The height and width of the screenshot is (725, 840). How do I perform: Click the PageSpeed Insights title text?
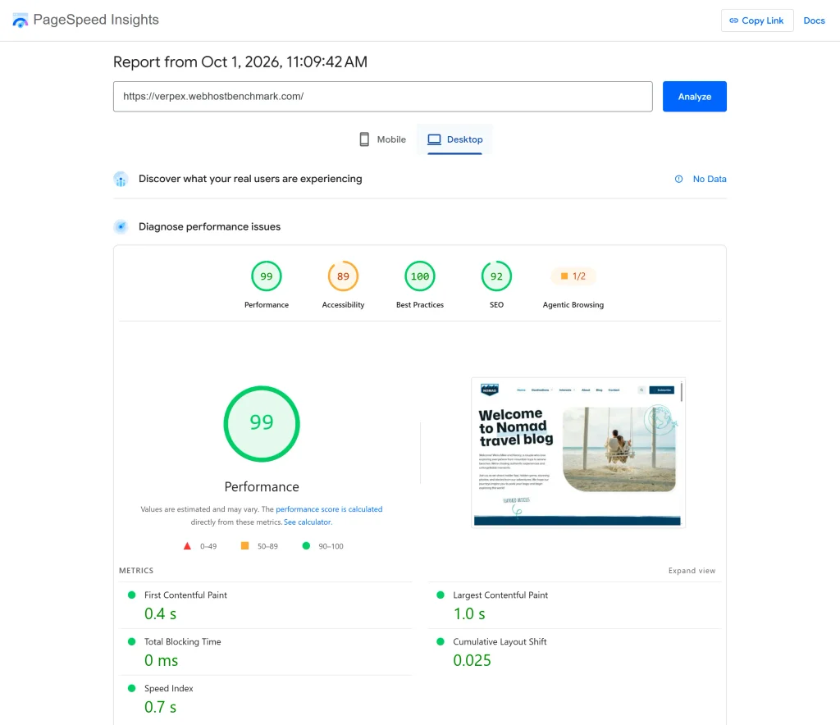96,20
